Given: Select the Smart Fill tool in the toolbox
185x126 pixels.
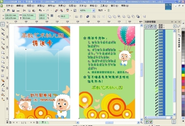Looking at the screenshot, I should tap(2, 48).
